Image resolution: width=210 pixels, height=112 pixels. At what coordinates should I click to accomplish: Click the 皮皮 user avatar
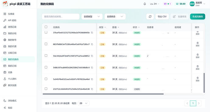(x=192, y=4)
